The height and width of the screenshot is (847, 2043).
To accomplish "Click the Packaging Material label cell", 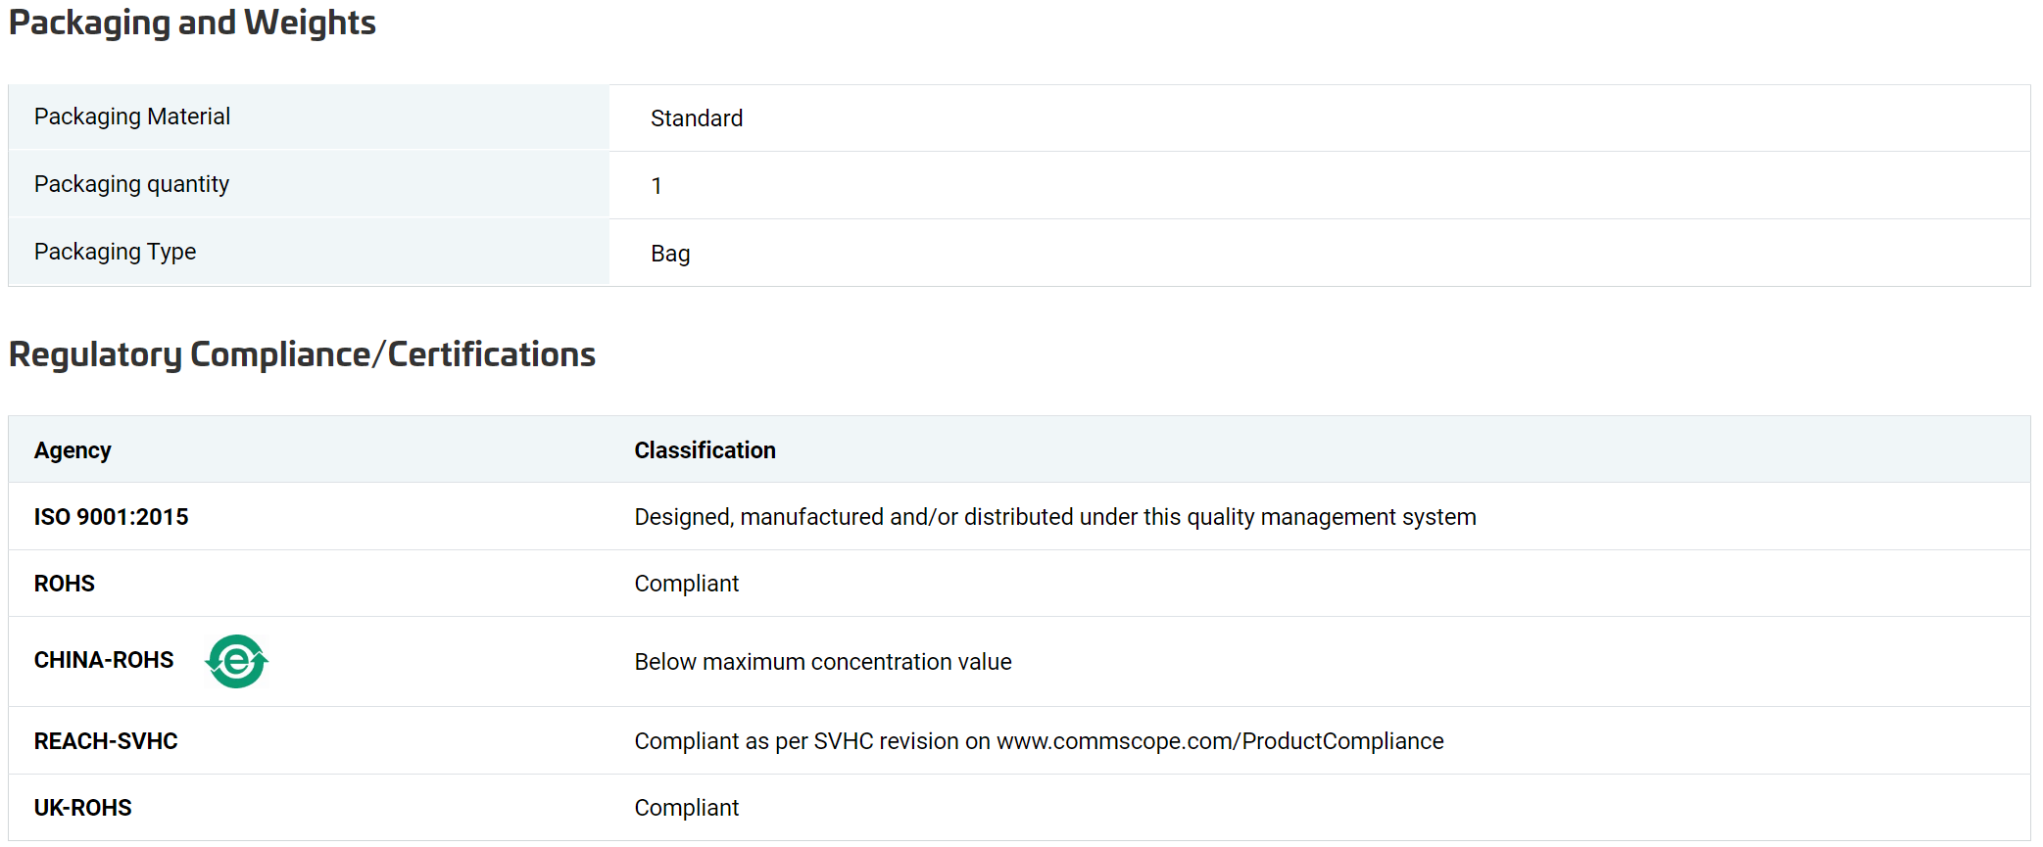I will 309,117.
